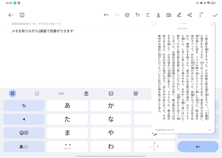This screenshot has height=158, width=222.
Task: Tap the chapter time remaining text in reader
Action: 164,130
